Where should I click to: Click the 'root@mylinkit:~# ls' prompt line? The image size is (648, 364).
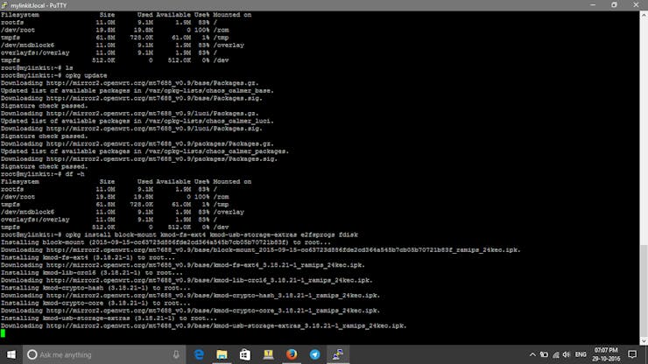pyautogui.click(x=37, y=67)
